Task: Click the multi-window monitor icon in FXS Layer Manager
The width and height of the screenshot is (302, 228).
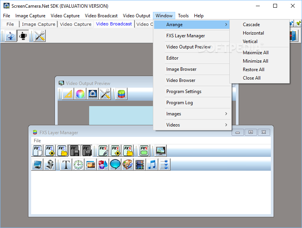Action: pos(161,150)
